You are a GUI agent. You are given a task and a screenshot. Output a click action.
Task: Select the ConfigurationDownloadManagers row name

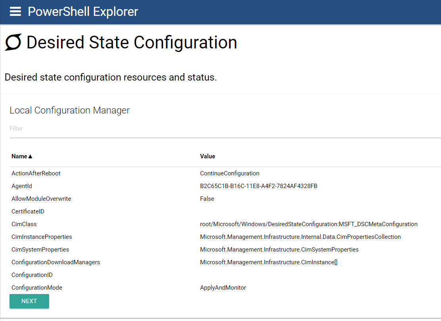56,262
